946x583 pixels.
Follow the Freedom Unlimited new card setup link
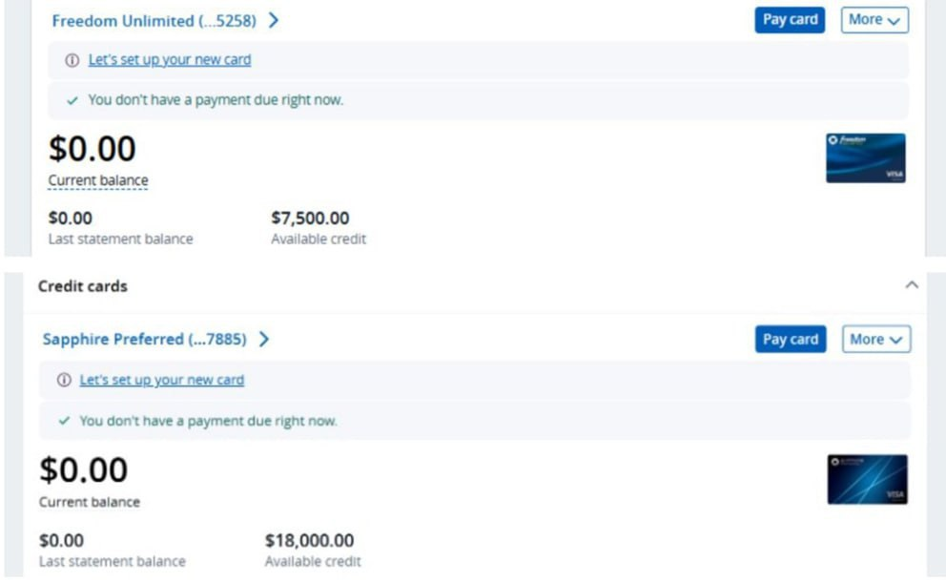tap(170, 60)
